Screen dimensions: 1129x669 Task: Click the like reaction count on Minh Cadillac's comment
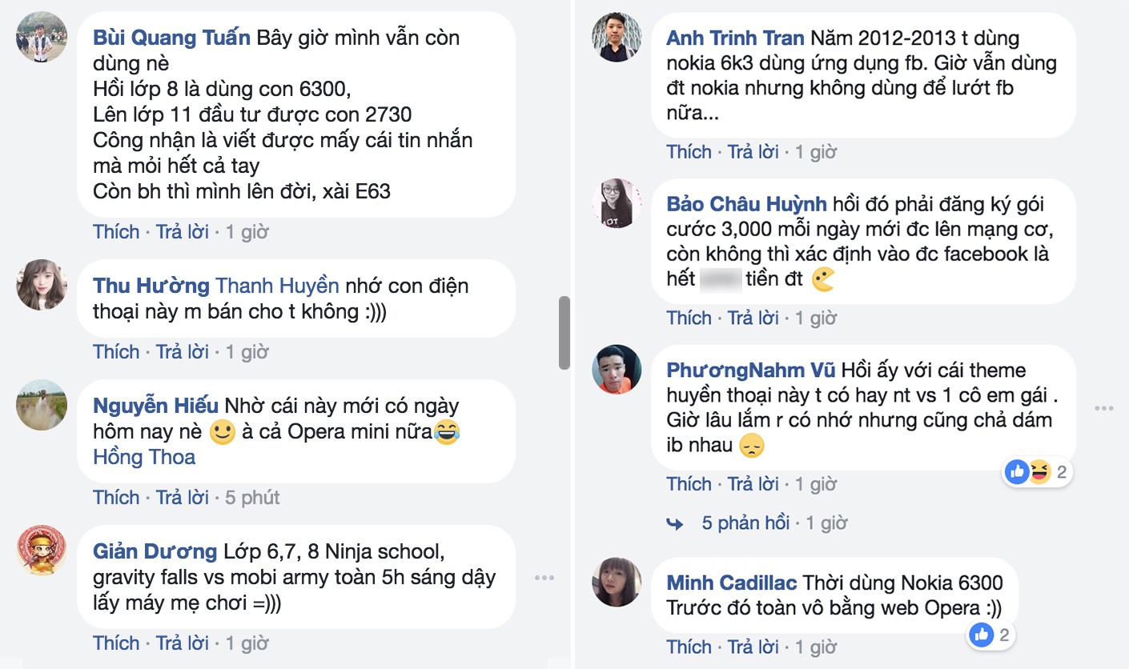pyautogui.click(x=991, y=635)
